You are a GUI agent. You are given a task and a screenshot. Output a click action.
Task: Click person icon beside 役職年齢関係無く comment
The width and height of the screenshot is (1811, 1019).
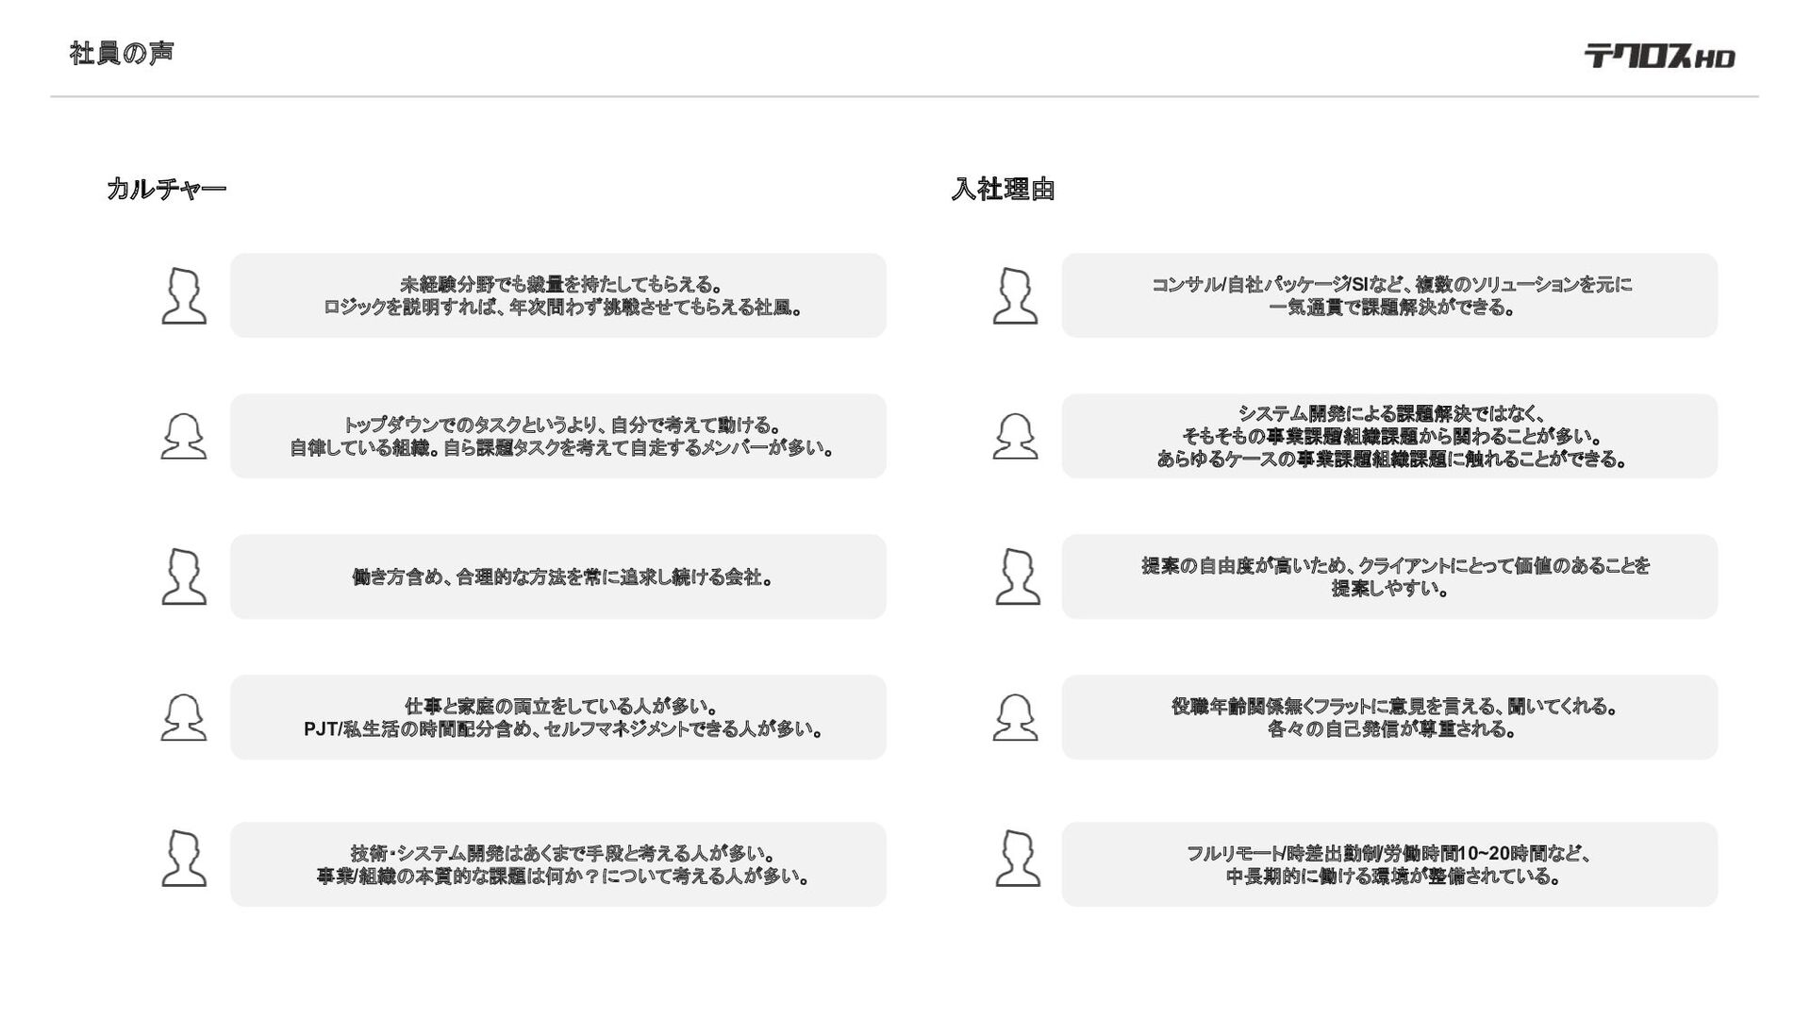point(1016,717)
